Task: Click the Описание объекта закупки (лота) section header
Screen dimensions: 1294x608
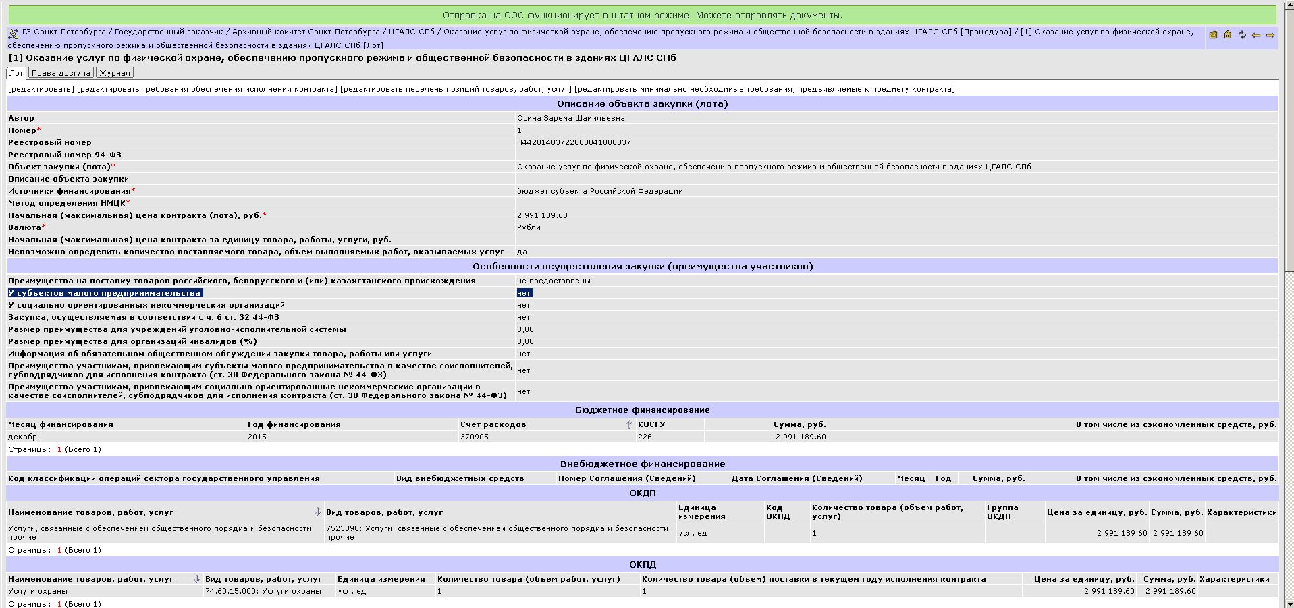Action: coord(643,103)
